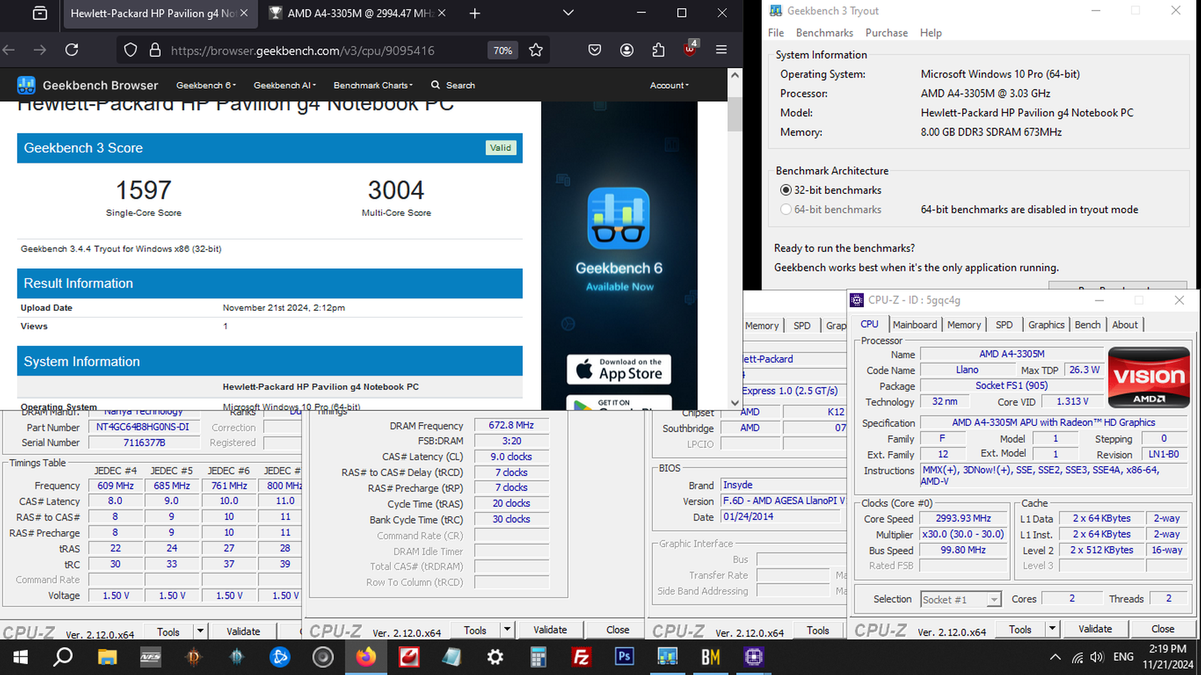Click Validate button in second CPU-Z window
This screenshot has width=1201, height=675.
pos(550,629)
